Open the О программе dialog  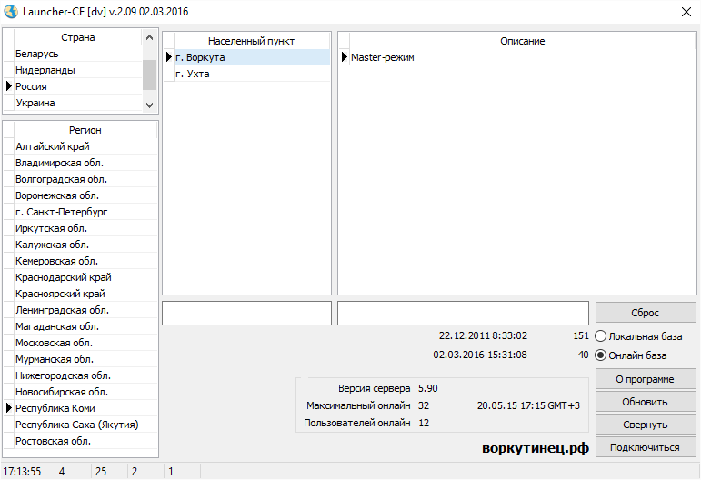point(646,378)
